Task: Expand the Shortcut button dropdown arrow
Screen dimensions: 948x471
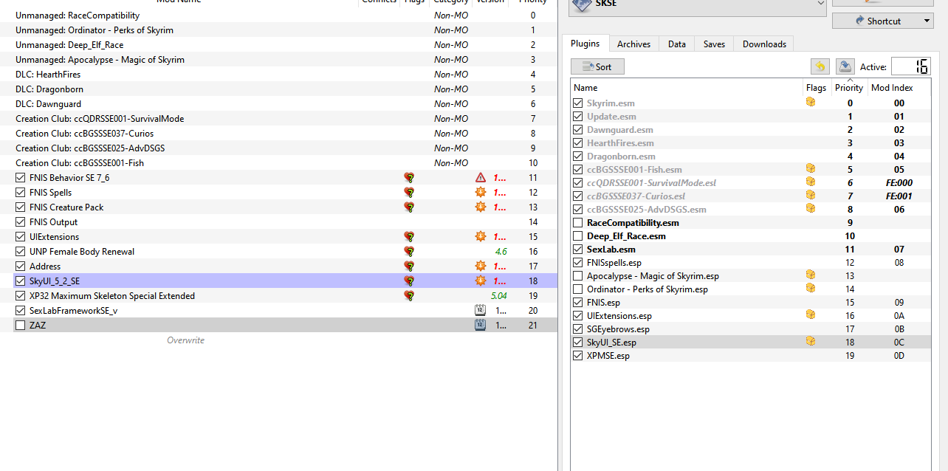Action: pyautogui.click(x=927, y=21)
